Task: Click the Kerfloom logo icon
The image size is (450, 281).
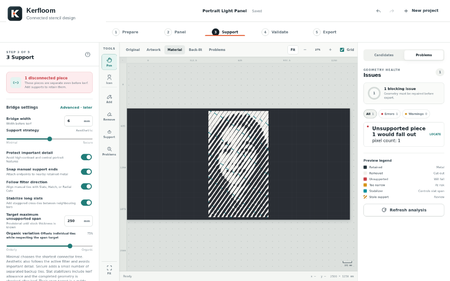Action: 15,14
